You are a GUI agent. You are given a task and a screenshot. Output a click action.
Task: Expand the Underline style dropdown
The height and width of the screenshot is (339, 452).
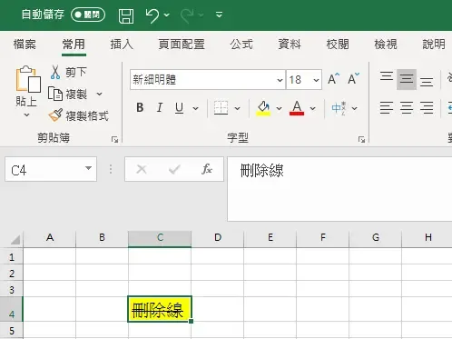tap(196, 108)
